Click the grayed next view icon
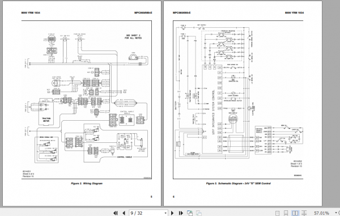The image size is (340, 216). 199,213
